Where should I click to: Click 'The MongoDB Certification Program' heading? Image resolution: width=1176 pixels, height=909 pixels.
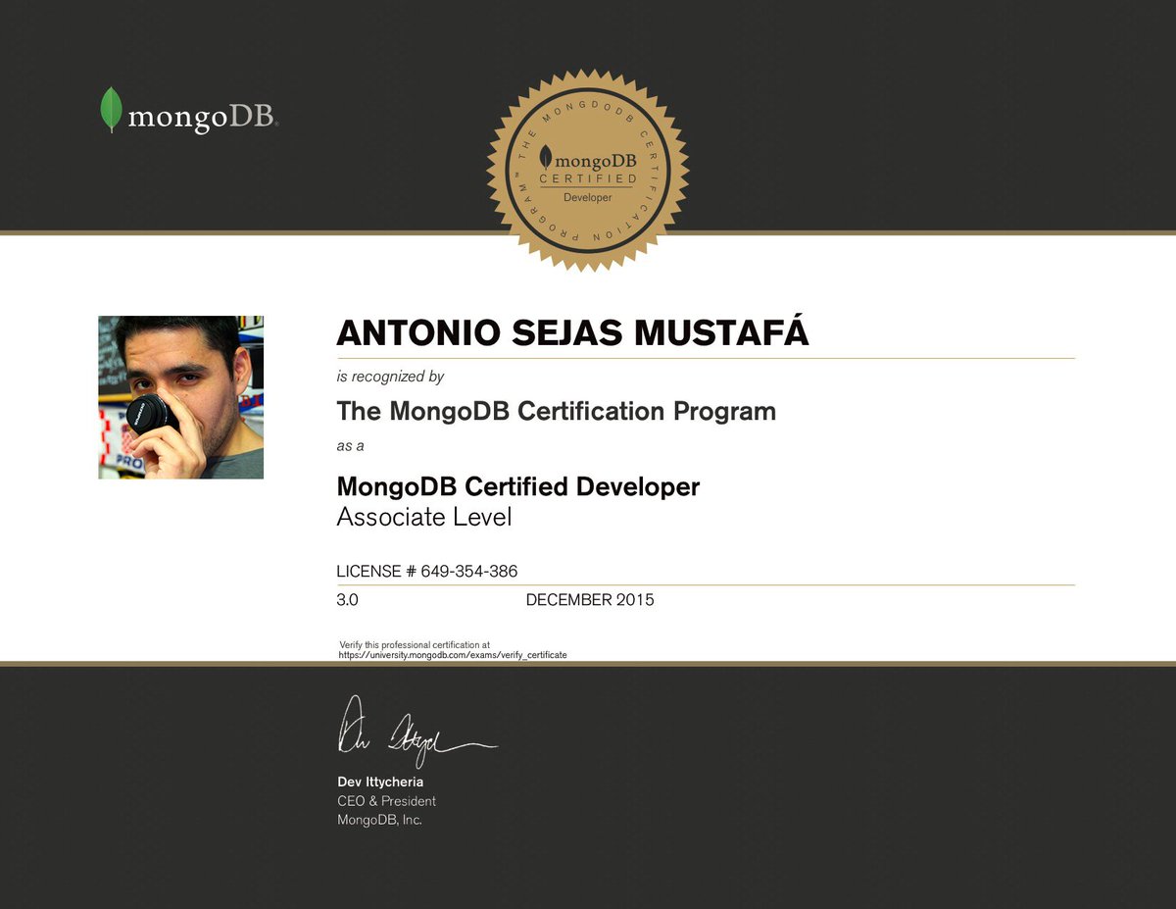(556, 411)
